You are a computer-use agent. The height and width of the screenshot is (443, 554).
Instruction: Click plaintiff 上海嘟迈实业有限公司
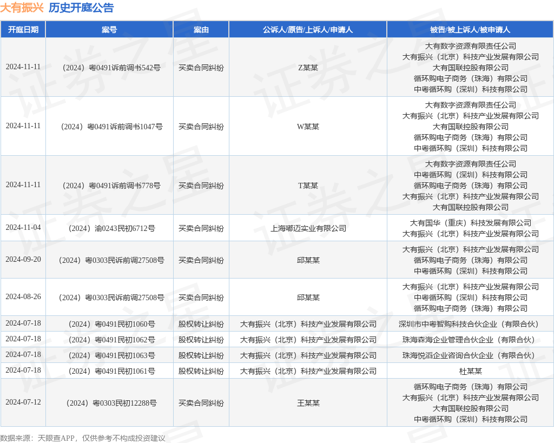click(x=308, y=228)
